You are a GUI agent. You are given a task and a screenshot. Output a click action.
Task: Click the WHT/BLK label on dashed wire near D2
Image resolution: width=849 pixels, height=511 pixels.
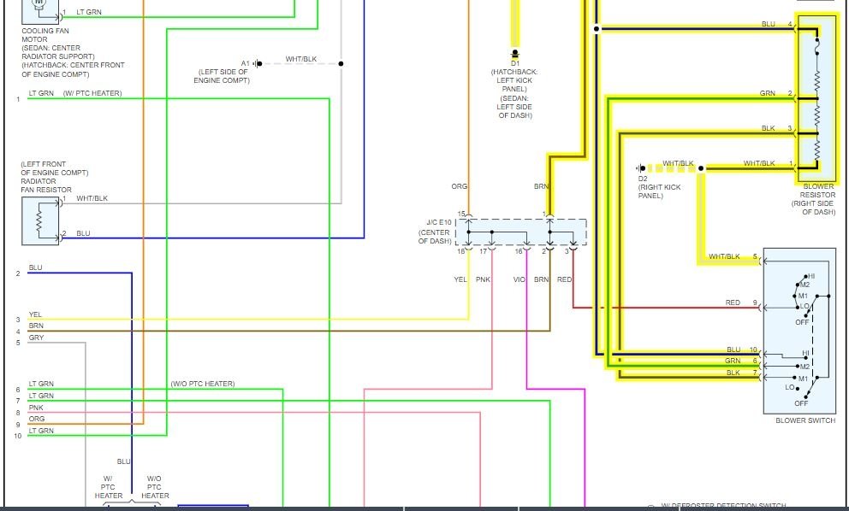tap(678, 162)
